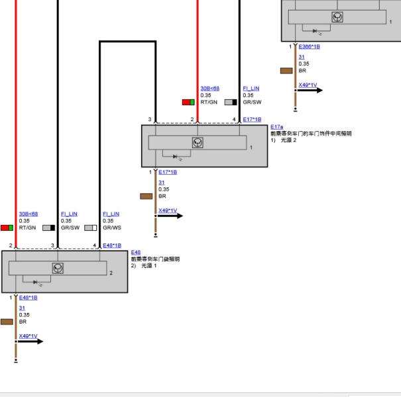Open X49*1V link under E366*1B wire
The image size is (401, 397).
tap(308, 85)
